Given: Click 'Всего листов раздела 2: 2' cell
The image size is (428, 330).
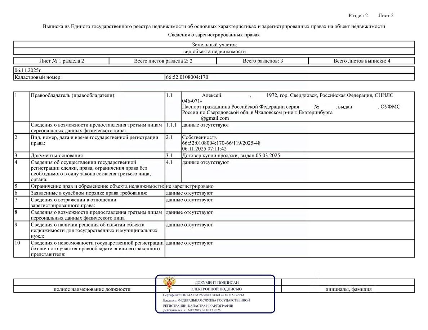Looking at the screenshot, I should tap(163, 61).
